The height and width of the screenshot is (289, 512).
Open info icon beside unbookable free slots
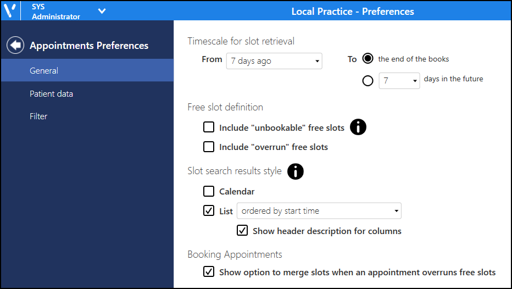358,127
